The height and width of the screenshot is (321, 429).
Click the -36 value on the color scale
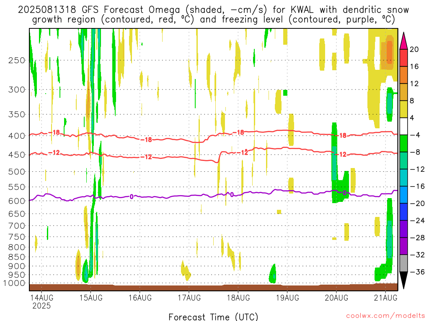tap(418, 272)
